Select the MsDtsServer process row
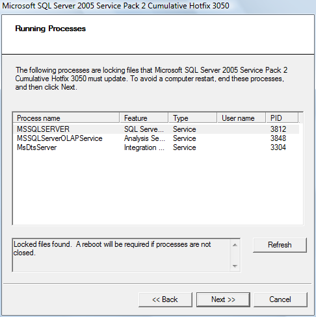Viewport: 316px width, 317px height. point(156,147)
